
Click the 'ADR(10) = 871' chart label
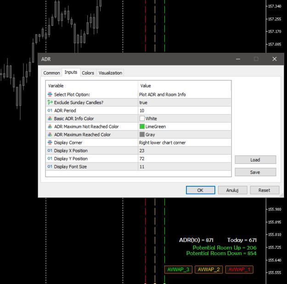[196, 240]
